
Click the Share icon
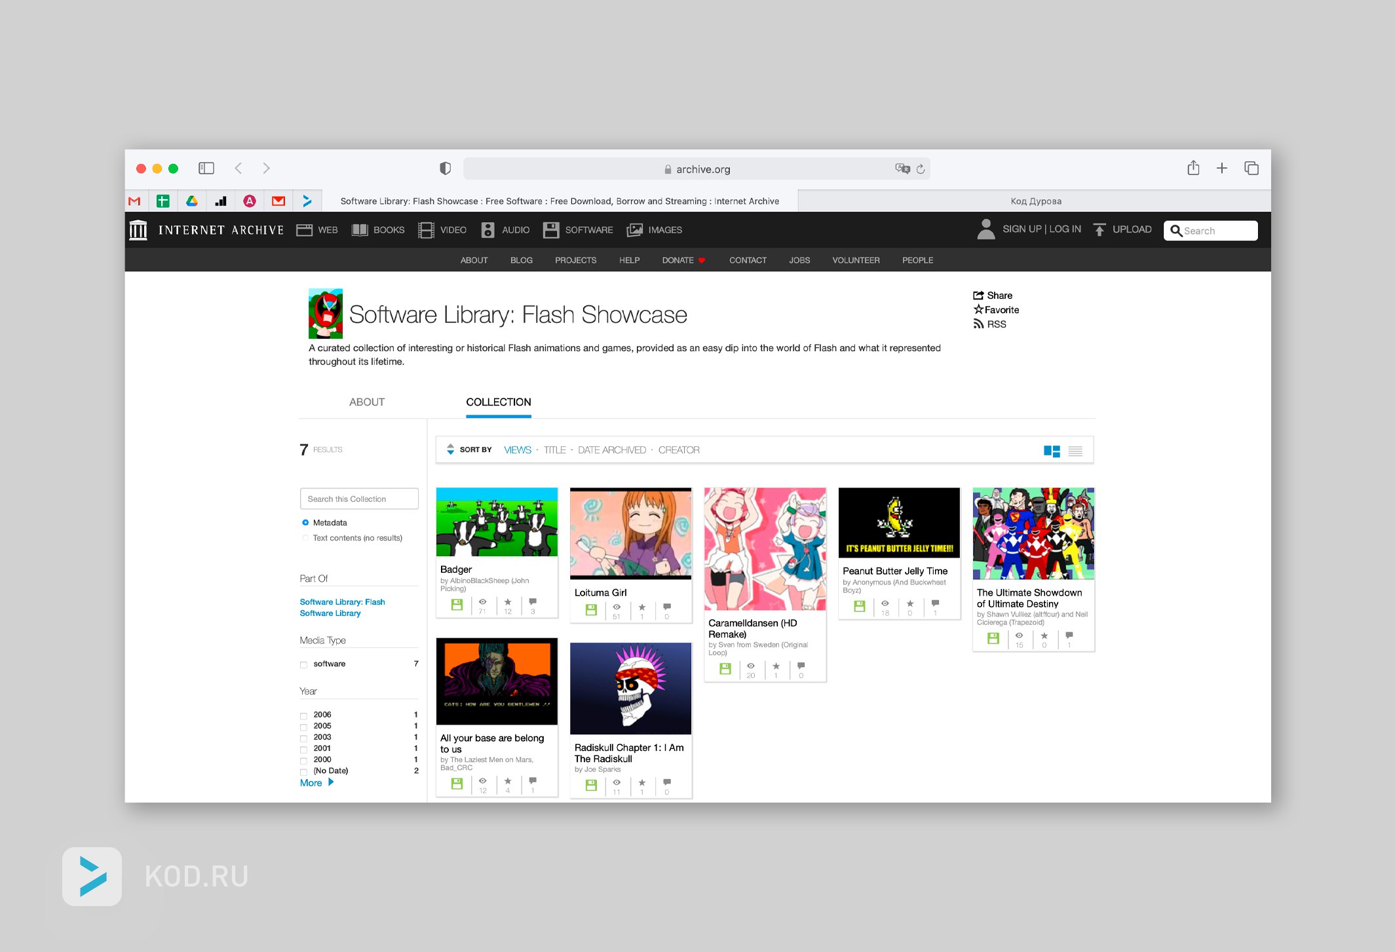point(978,295)
